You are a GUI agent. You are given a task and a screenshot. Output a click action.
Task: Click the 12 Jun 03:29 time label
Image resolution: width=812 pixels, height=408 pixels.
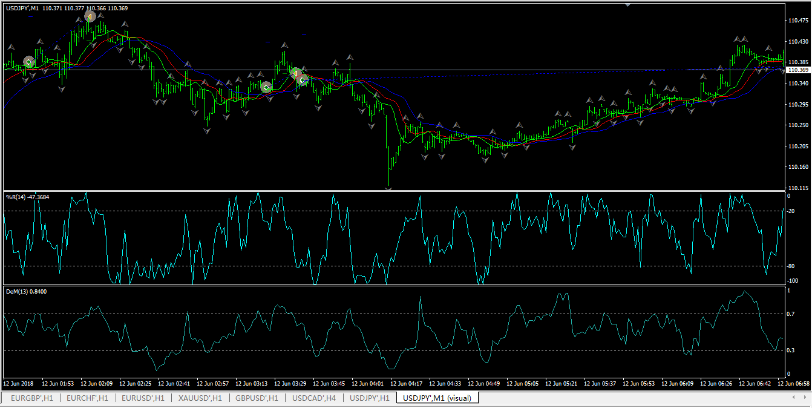pos(290,384)
